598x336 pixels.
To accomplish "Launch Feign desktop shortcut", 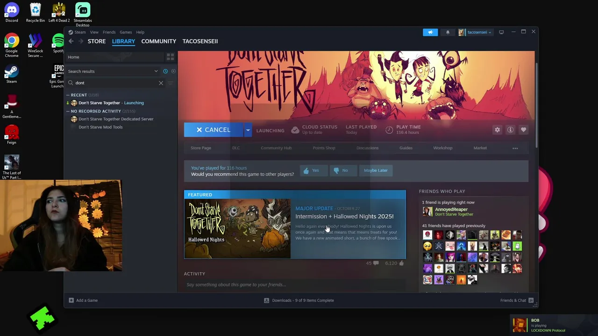I will coord(12,134).
